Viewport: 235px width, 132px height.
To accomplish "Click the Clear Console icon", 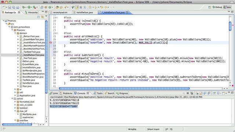I will click(197, 93).
